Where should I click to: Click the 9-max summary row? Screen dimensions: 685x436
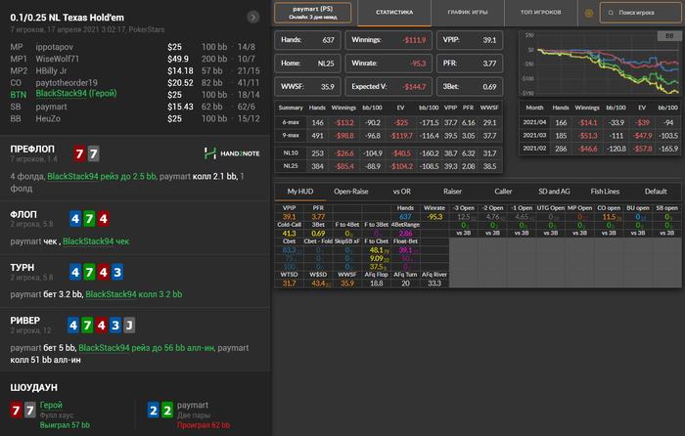tap(388, 136)
